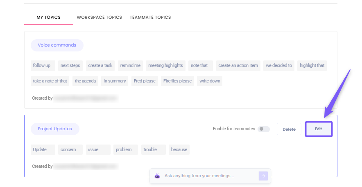The height and width of the screenshot is (187, 362).
Task: Select the "meeting highlights" keyword tag
Action: [x=165, y=65]
